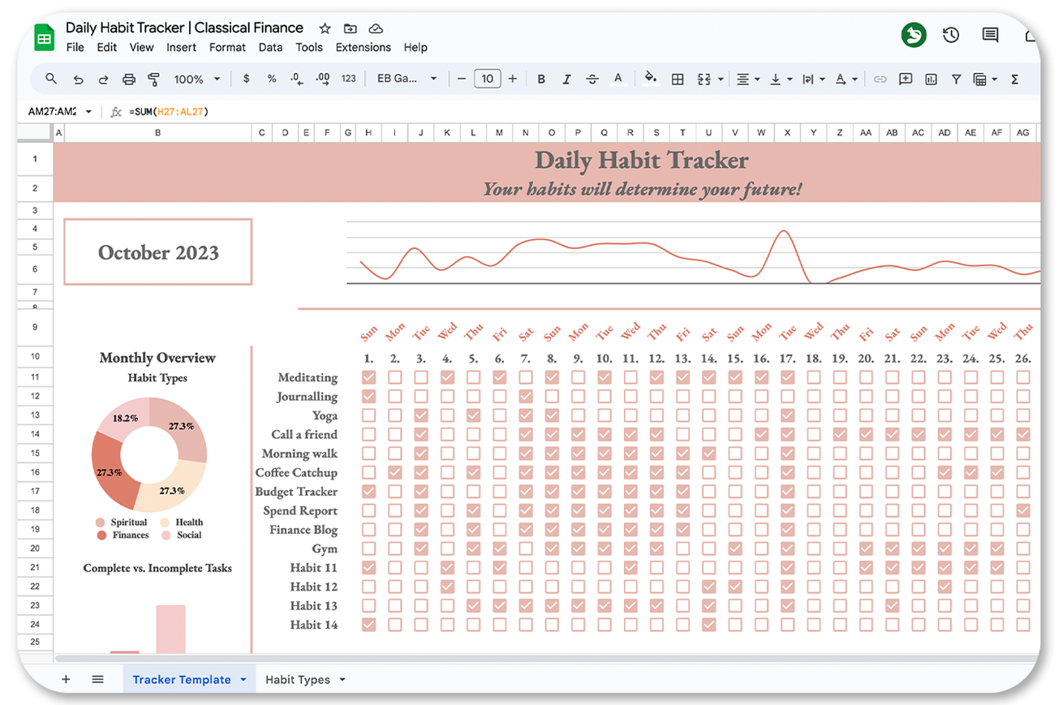Select the Paint format tool
This screenshot has width=1058, height=705.
[153, 79]
